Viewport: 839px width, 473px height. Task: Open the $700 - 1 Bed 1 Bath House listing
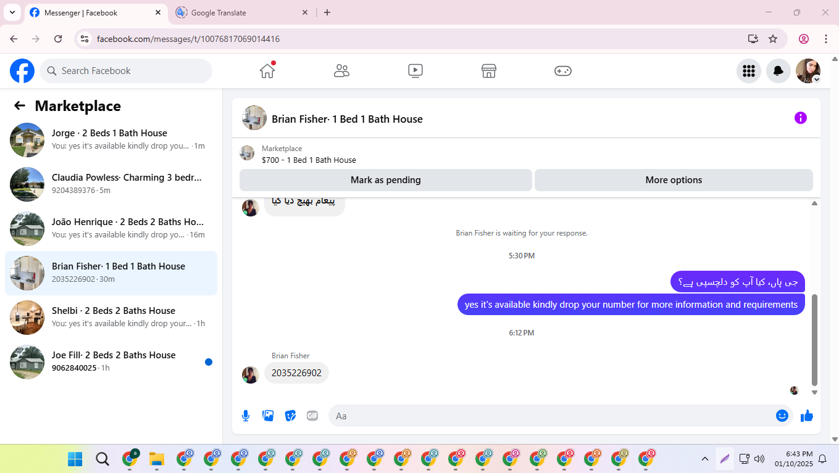309,160
